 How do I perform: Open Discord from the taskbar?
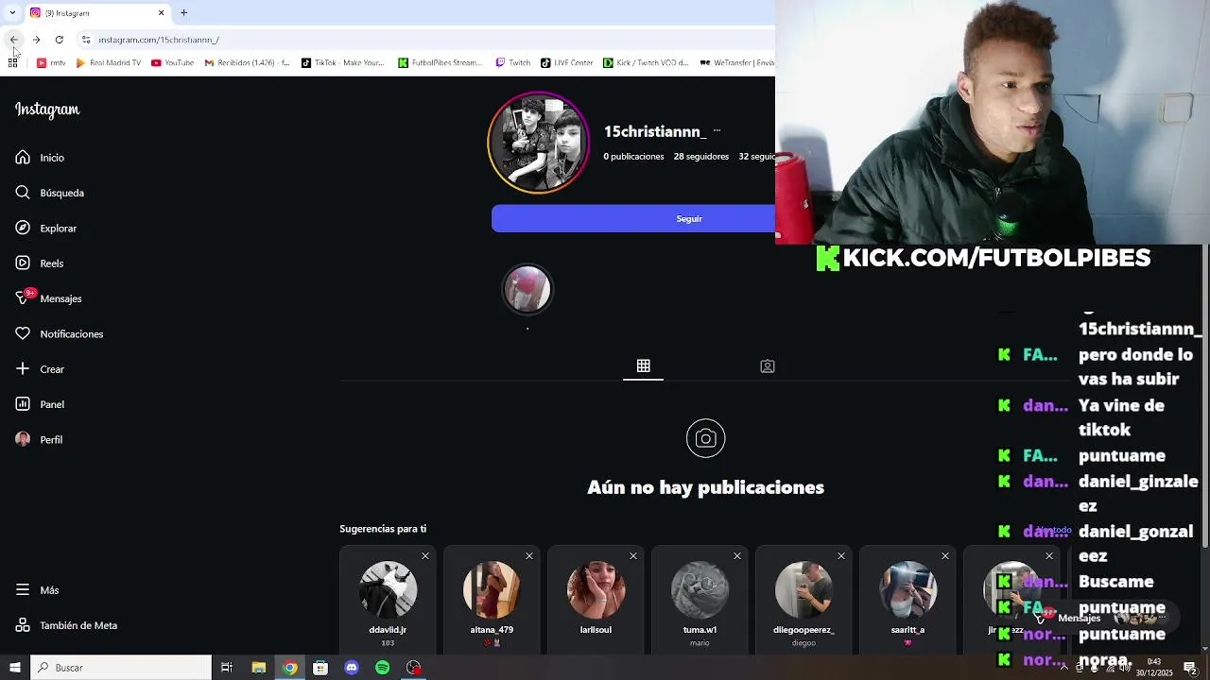352,668
